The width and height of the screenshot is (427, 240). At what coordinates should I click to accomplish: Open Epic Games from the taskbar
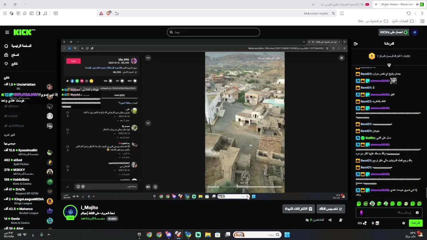139,235
